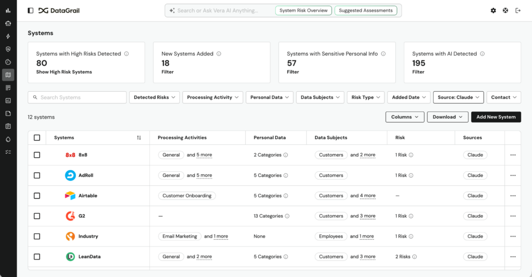Open the Contact filter dropdown
This screenshot has height=277, width=532.
point(504,97)
